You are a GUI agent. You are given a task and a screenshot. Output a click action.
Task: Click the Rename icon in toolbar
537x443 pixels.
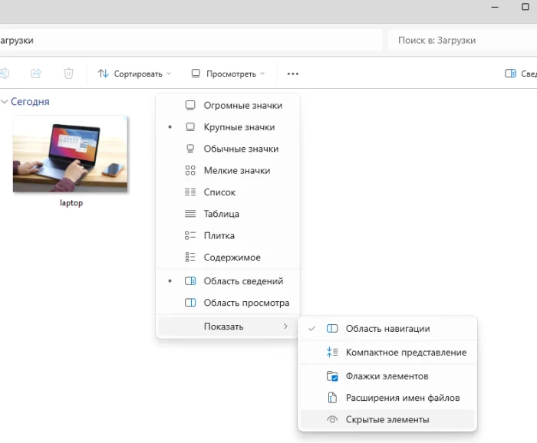[4, 74]
